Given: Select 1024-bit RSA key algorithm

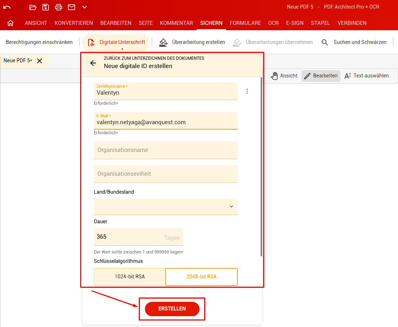Looking at the screenshot, I should click(130, 277).
